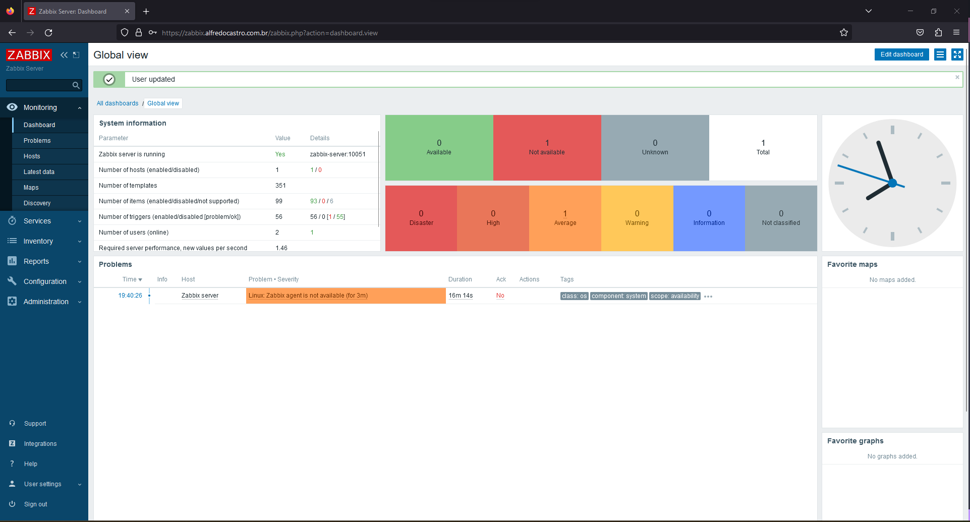Open a new browser tab
Viewport: 970px width, 522px height.
pyautogui.click(x=146, y=11)
